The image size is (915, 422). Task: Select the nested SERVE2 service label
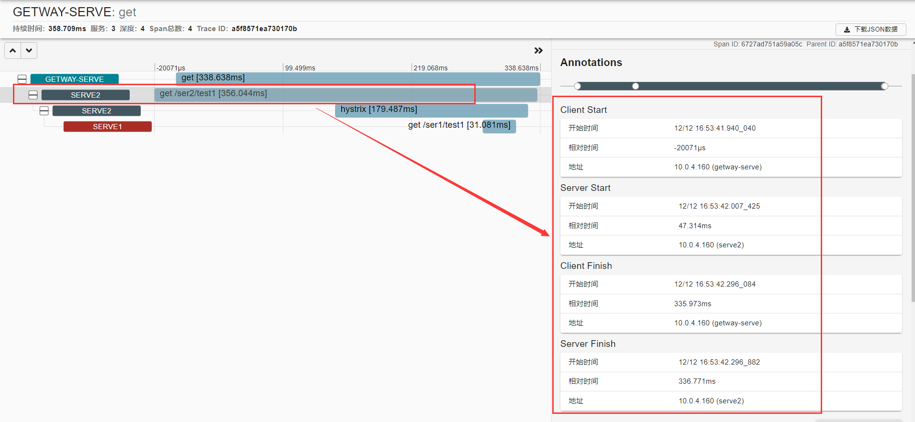point(97,111)
